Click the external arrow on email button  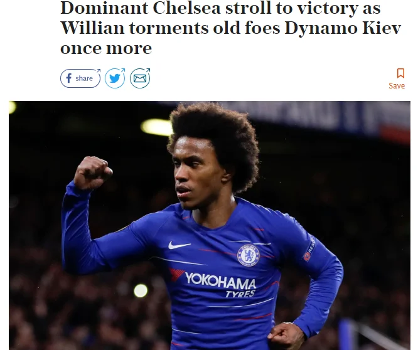point(147,71)
